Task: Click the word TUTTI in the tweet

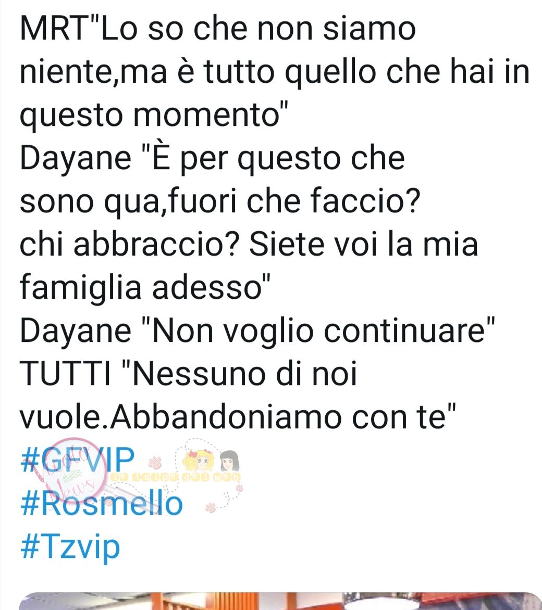Action: (x=66, y=374)
